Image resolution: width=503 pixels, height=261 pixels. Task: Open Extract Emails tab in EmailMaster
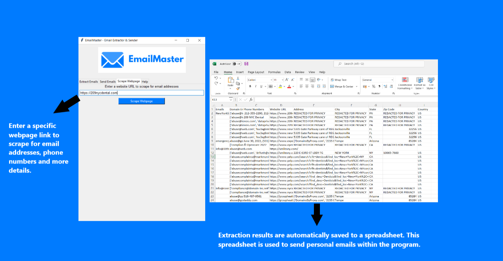click(x=89, y=82)
